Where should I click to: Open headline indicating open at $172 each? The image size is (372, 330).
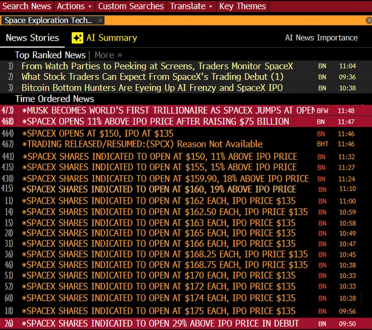tap(159, 286)
